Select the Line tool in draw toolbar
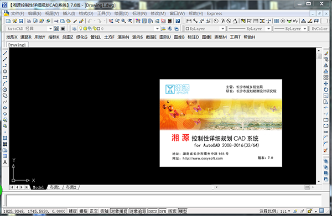Image resolution: width=332 pixels, height=216 pixels. click(x=5, y=53)
